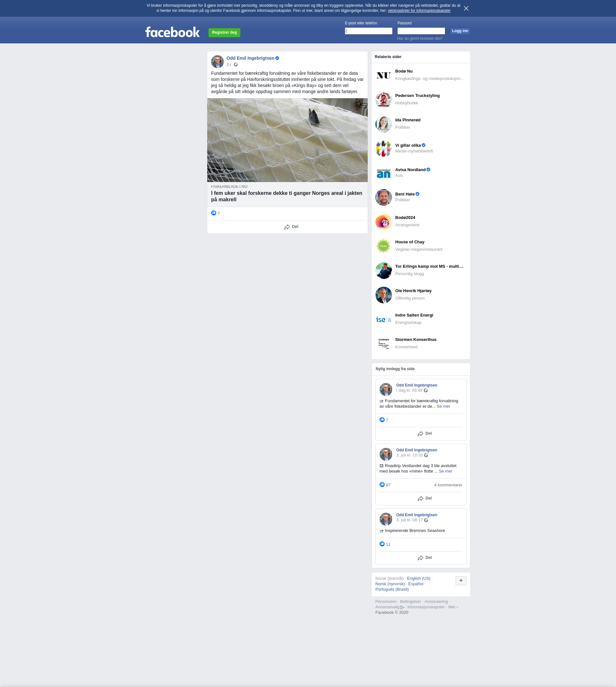This screenshot has height=687, width=616.
Task: Switch language to English (US)
Action: [x=418, y=578]
